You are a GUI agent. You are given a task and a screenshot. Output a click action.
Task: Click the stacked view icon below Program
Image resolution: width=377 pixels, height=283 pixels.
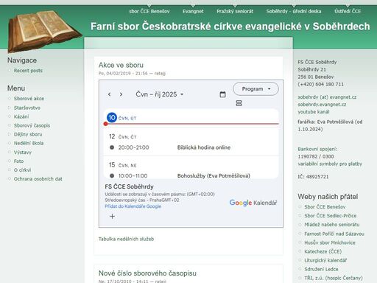click(239, 103)
